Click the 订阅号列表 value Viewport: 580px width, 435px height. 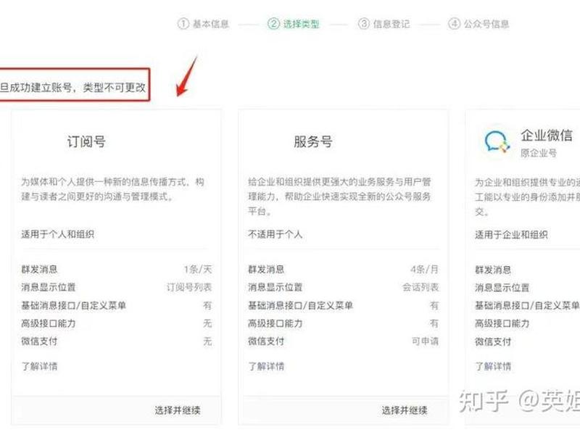[189, 287]
